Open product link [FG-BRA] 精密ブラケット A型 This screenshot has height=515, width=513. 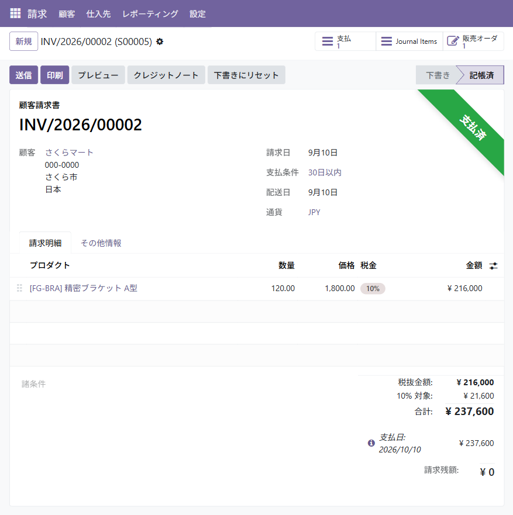84,288
